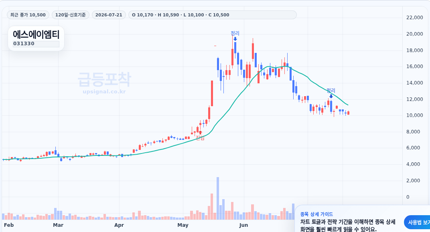Click the 120일·신호기준 pill
430x232 pixels.
(x=71, y=15)
